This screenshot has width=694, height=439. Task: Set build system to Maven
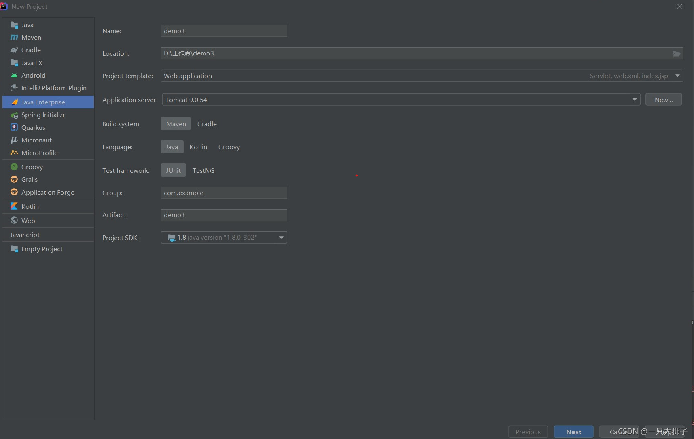click(x=176, y=124)
